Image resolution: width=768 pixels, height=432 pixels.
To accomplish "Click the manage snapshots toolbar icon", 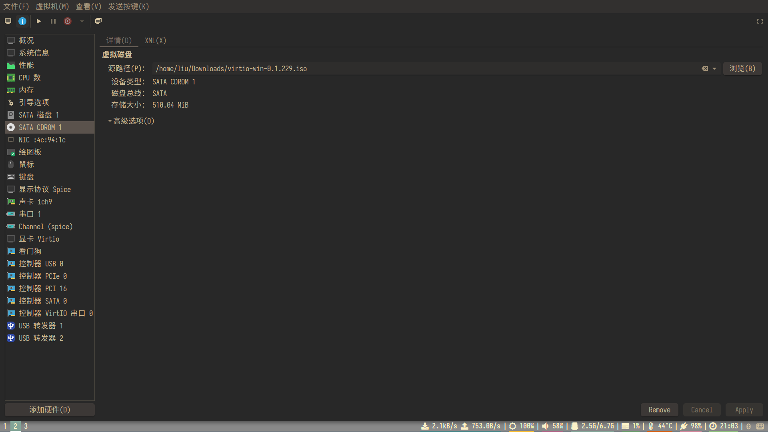I will [98, 21].
